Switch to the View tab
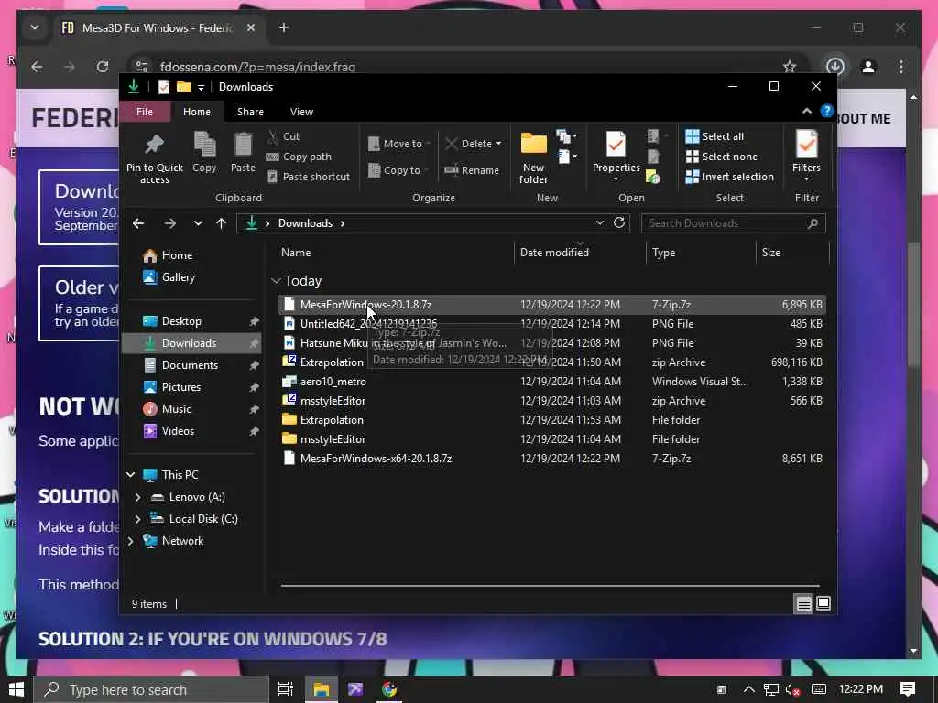Screen dimensions: 938x703 [301, 112]
